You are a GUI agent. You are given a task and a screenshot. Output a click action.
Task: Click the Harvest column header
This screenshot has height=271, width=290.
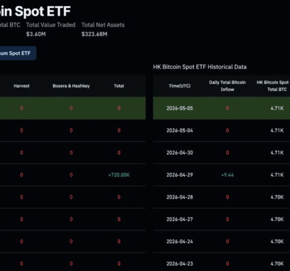22,86
